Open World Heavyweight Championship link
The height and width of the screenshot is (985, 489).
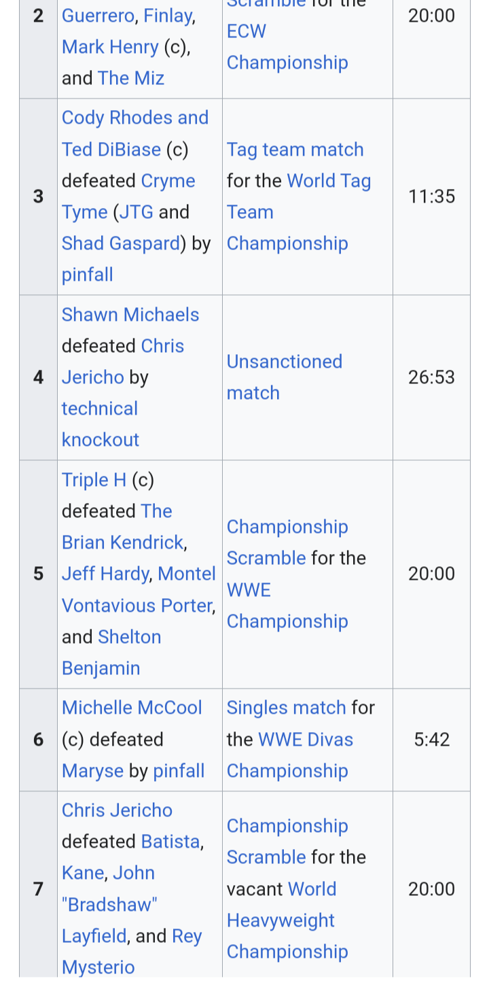287,920
